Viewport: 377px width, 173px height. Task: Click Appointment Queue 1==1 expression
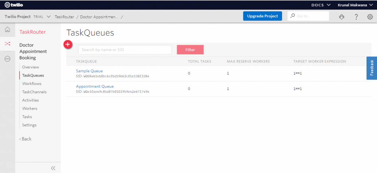point(297,89)
